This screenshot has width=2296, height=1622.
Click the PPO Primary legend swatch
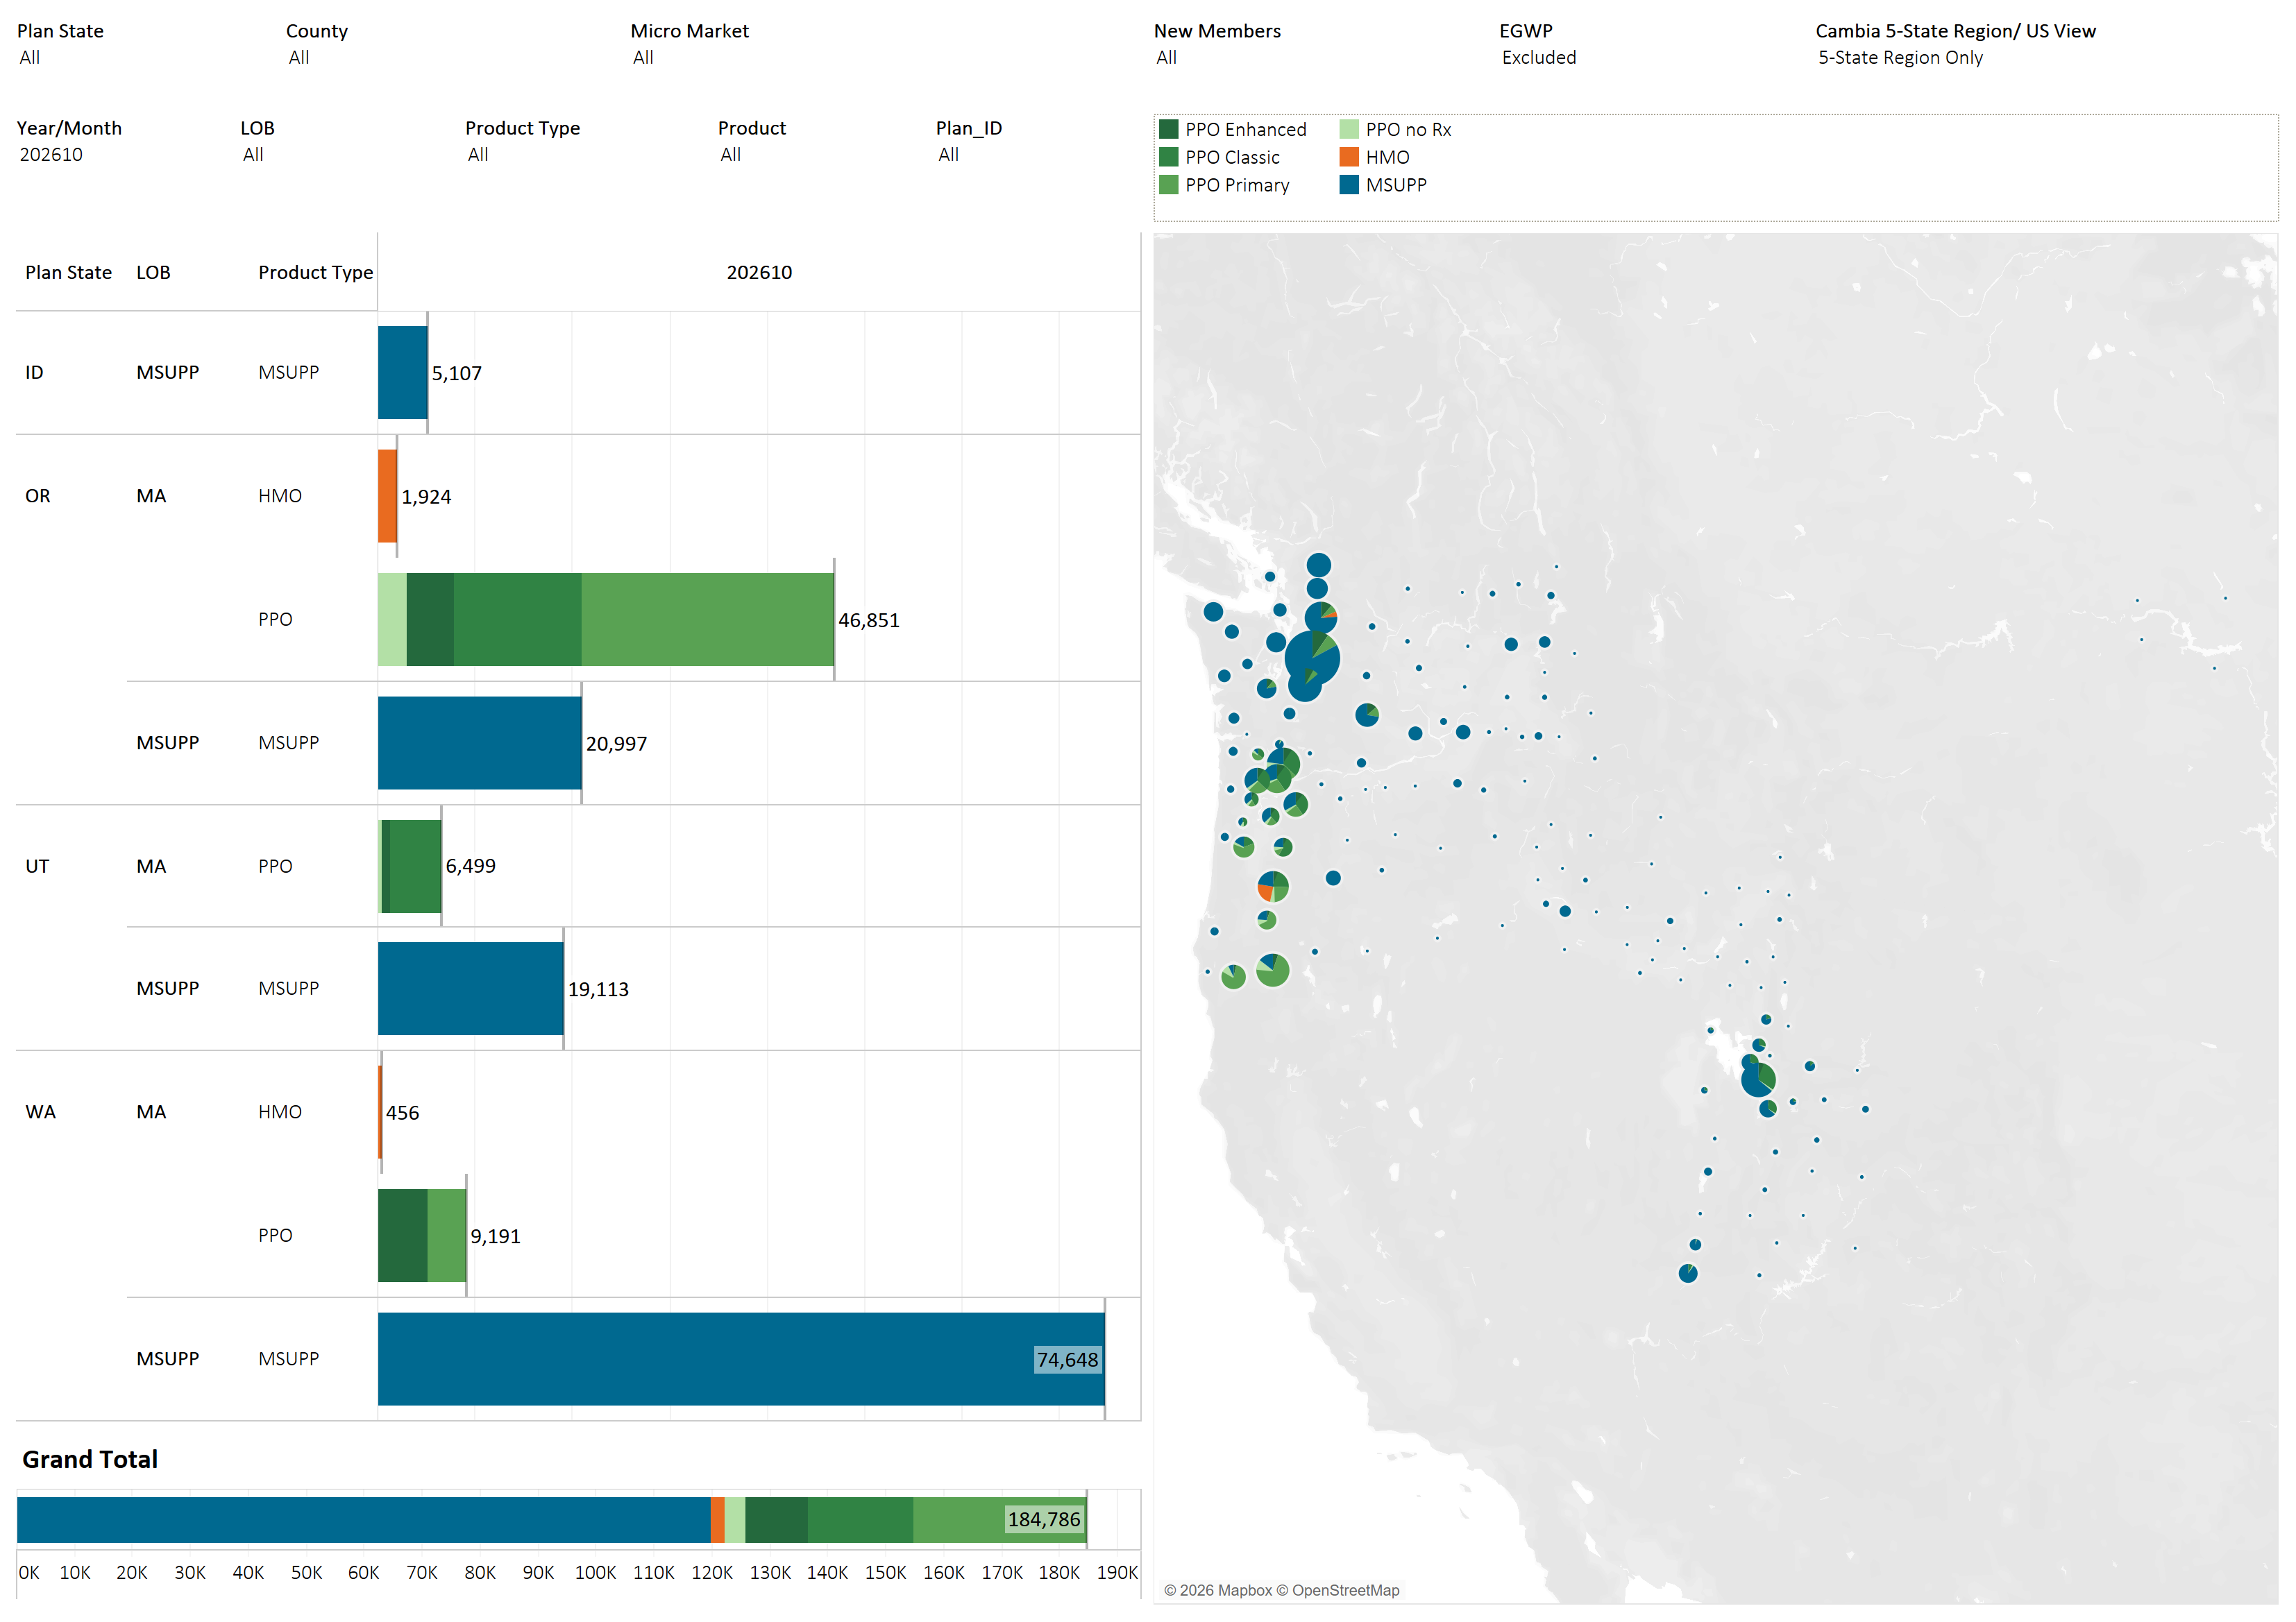pyautogui.click(x=1168, y=185)
